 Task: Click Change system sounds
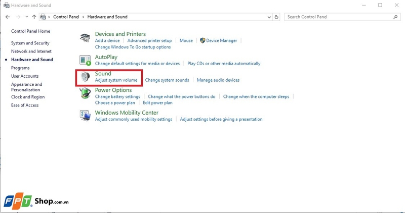point(167,80)
